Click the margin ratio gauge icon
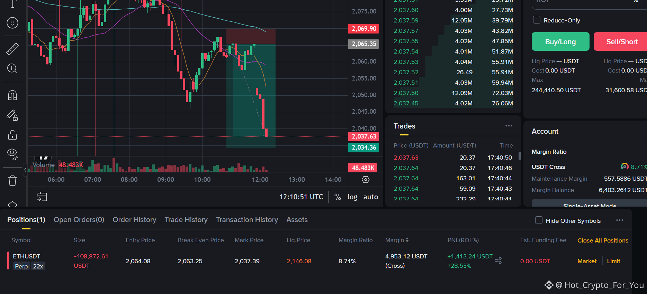The width and height of the screenshot is (647, 294). pyautogui.click(x=624, y=167)
